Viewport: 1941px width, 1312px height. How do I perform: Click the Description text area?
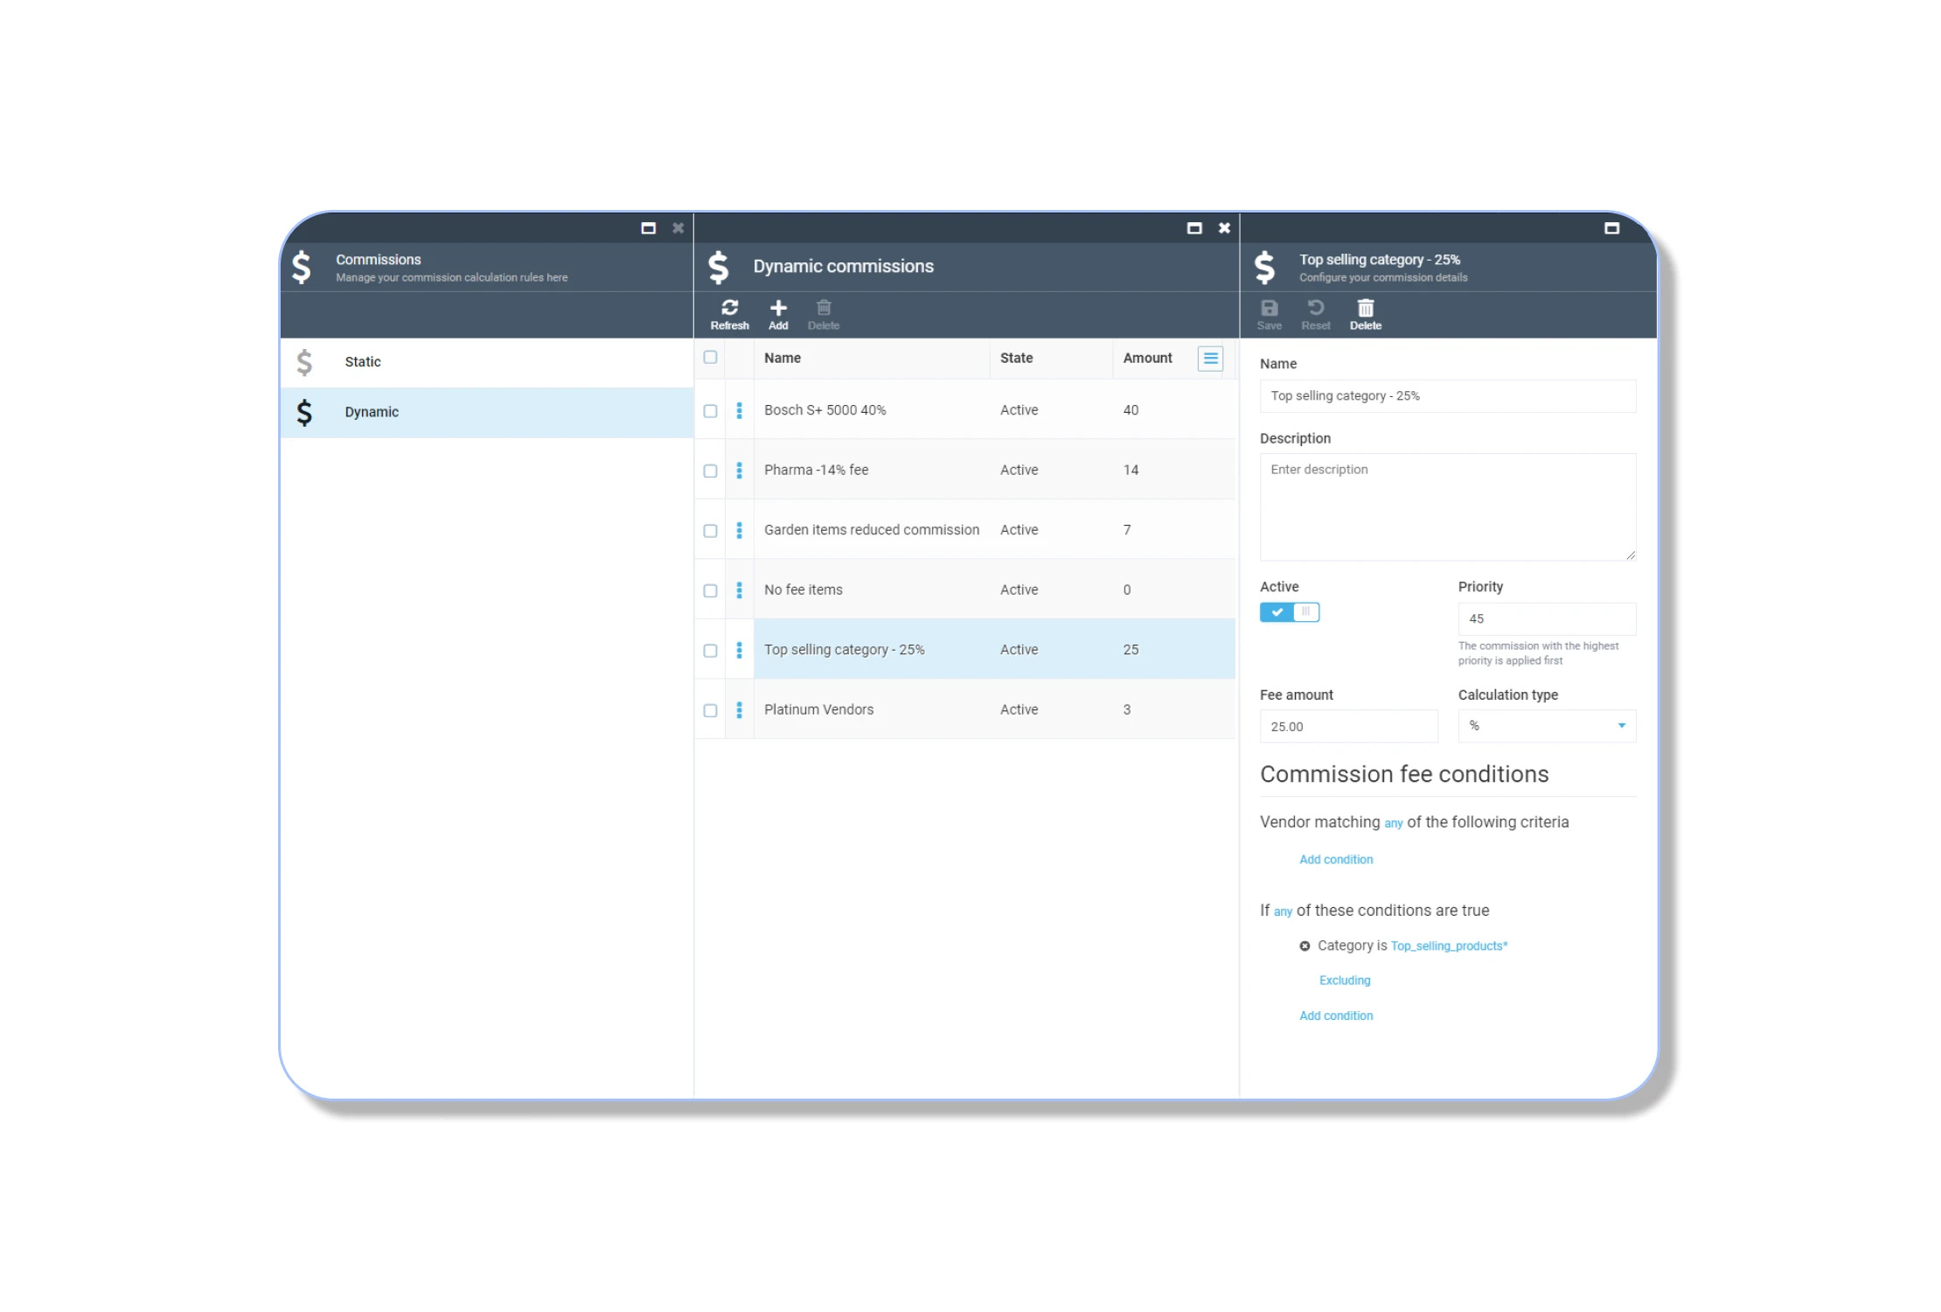coord(1448,507)
